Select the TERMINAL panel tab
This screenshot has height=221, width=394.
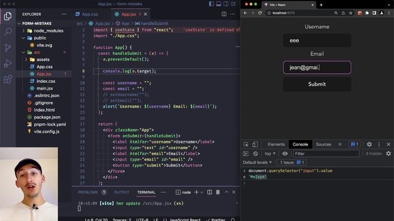click(x=147, y=192)
